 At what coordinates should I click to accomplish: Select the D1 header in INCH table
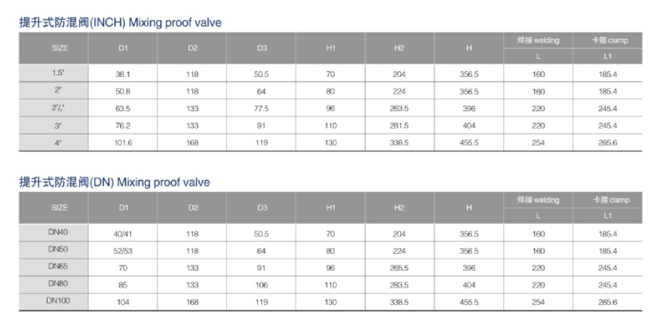point(123,48)
